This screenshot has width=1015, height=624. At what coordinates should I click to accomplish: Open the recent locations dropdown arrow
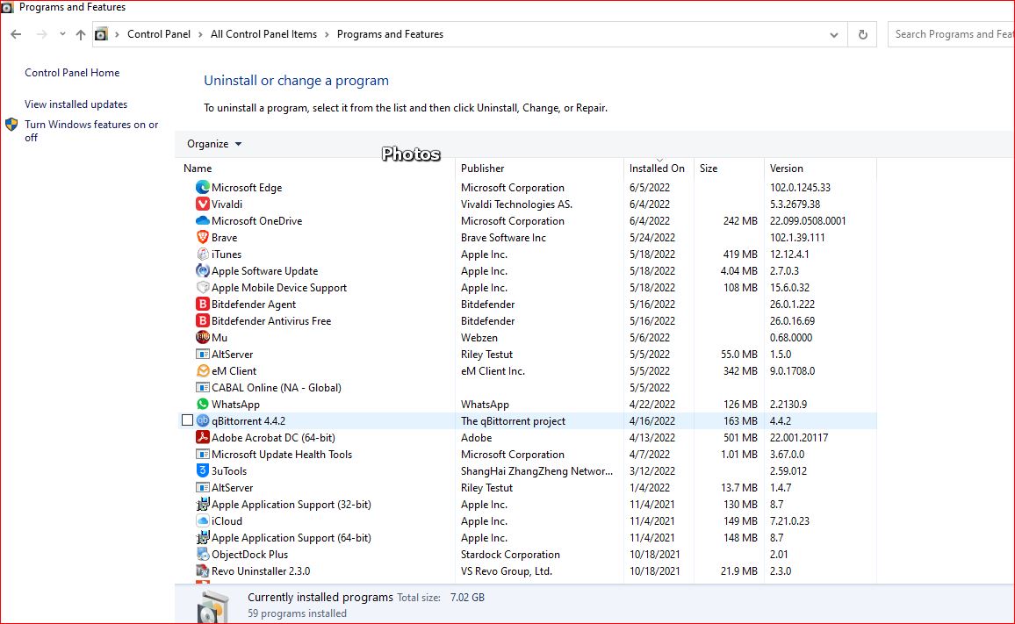62,34
